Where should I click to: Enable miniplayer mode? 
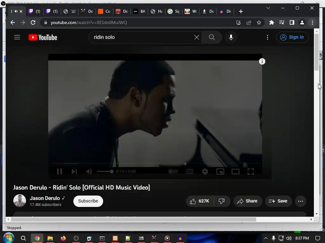tap(220, 171)
